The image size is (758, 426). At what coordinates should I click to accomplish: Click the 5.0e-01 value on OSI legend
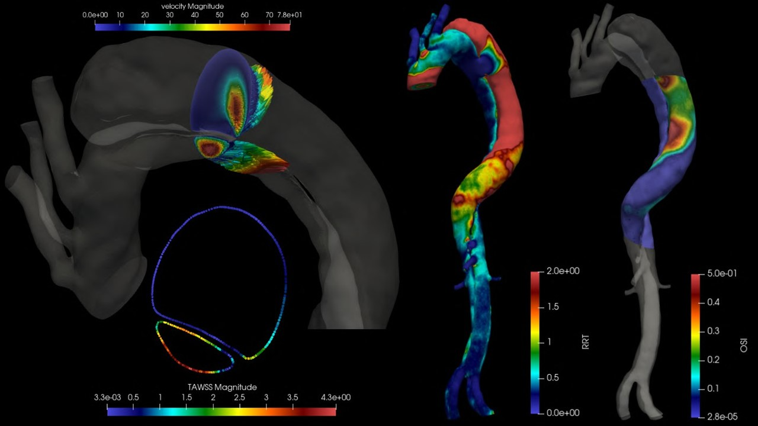722,274
